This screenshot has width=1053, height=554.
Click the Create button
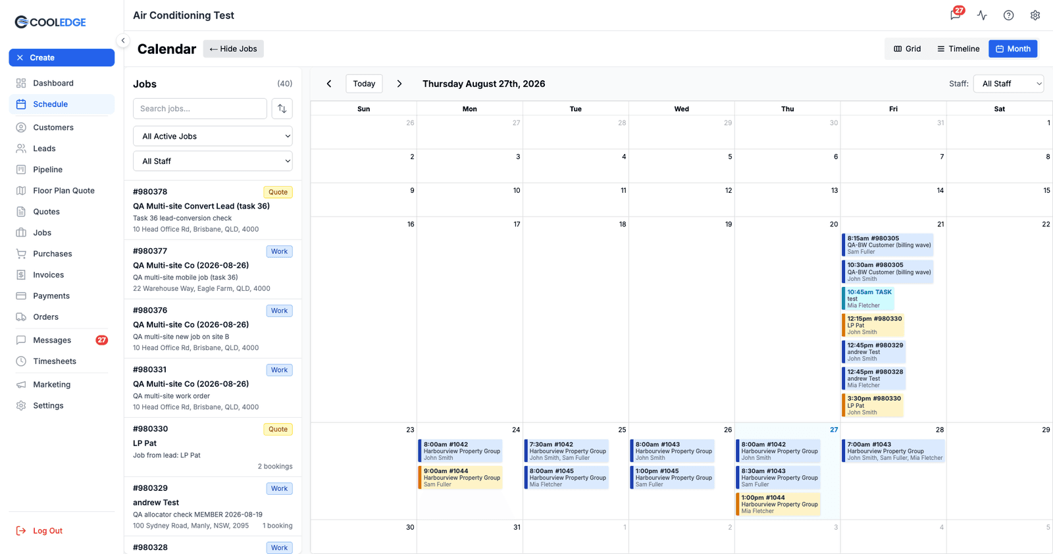tap(62, 58)
